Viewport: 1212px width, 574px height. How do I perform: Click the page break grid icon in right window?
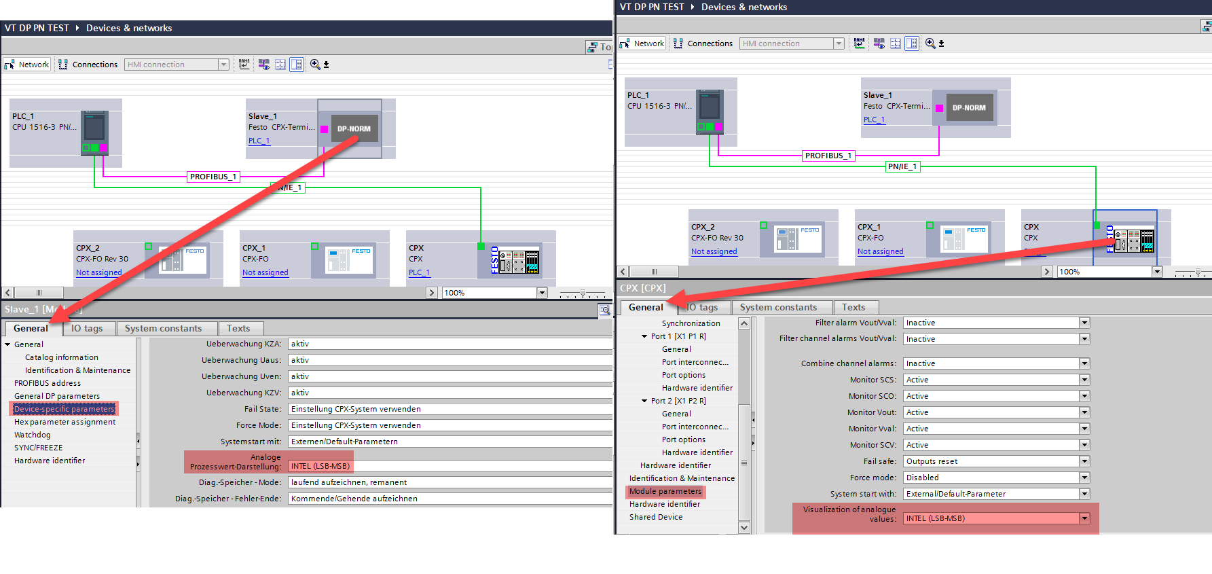click(x=895, y=43)
